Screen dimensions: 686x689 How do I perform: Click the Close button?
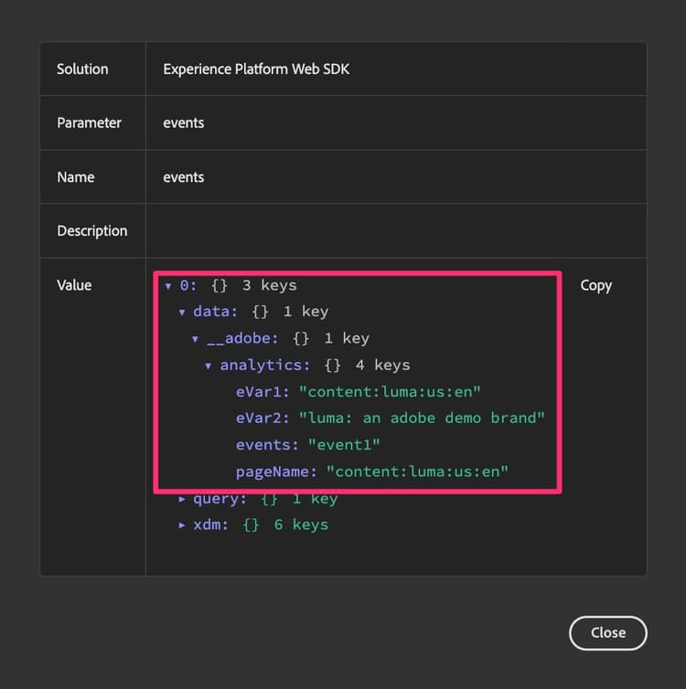tap(607, 632)
